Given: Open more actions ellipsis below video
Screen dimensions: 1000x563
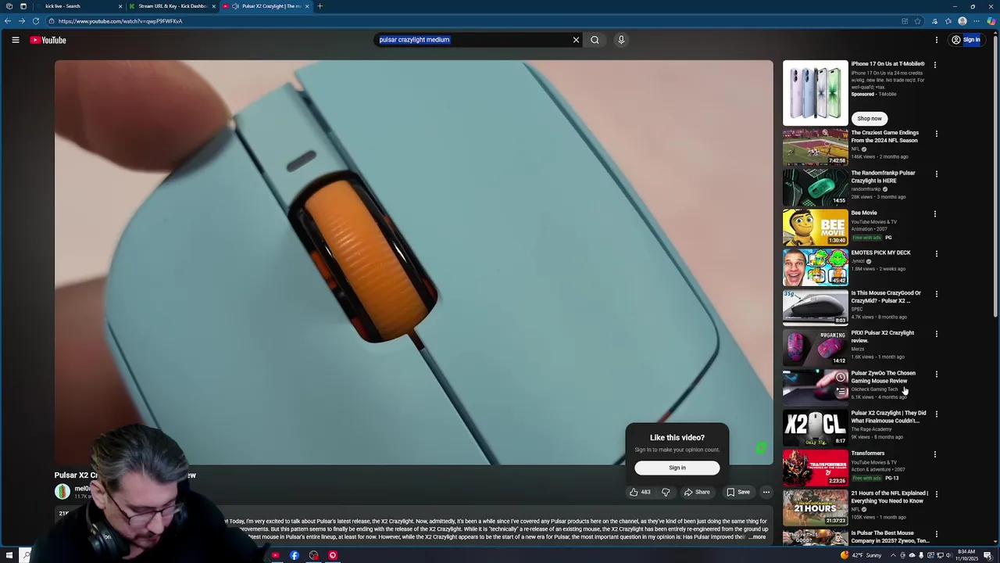Looking at the screenshot, I should tap(766, 492).
